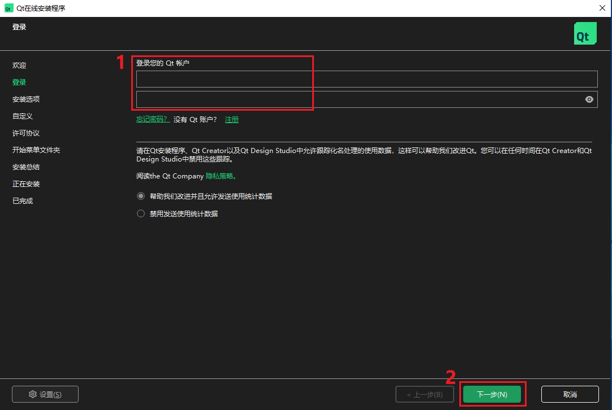Select 正在安装 step in sidebar
This screenshot has height=410, width=612.
pyautogui.click(x=26, y=184)
